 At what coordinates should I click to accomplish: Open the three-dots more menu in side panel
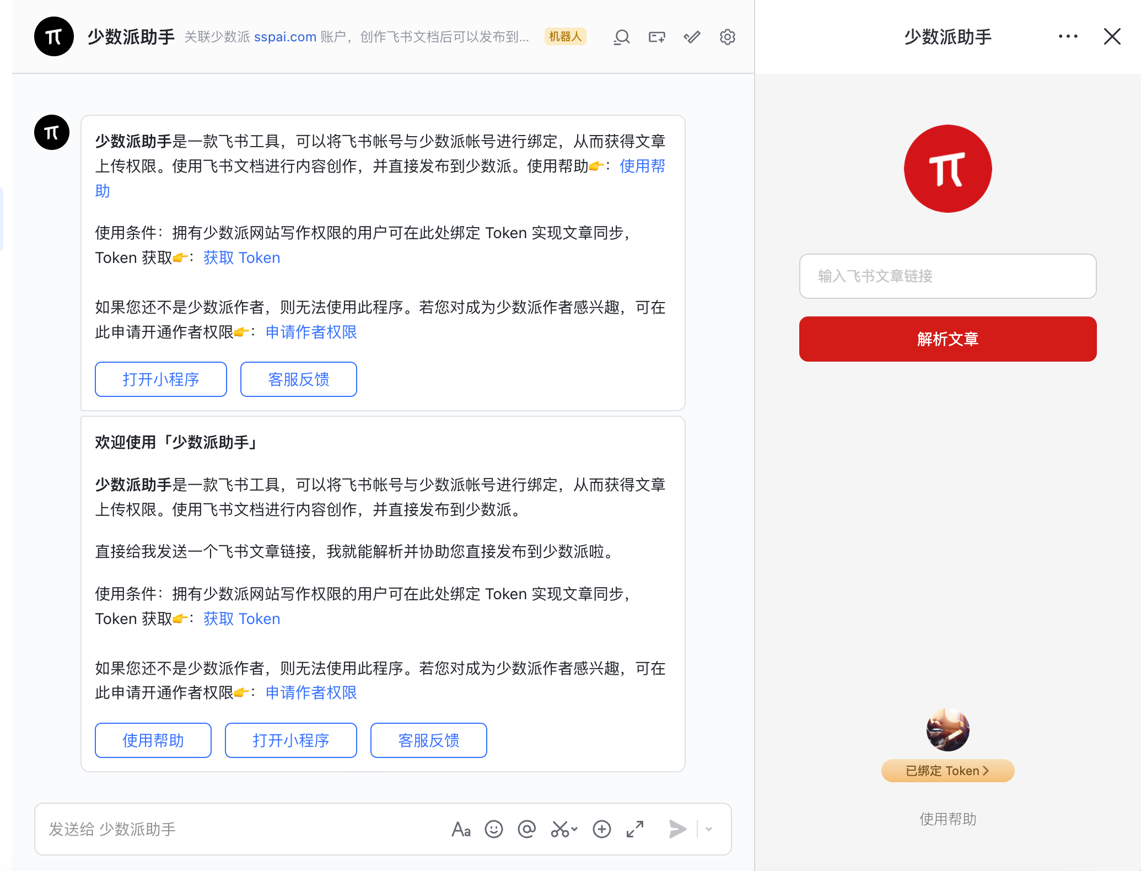click(1068, 36)
